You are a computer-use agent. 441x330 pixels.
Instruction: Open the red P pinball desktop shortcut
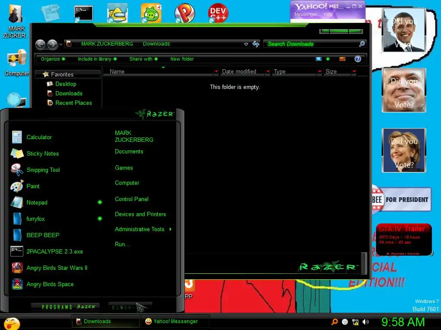[x=184, y=13]
